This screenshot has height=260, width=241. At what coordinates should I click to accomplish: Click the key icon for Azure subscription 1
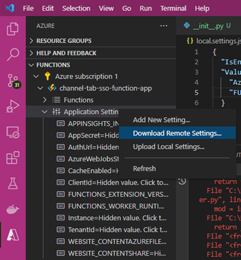click(48, 76)
